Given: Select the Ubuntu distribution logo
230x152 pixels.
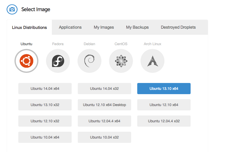Looking at the screenshot, I should [26, 61].
